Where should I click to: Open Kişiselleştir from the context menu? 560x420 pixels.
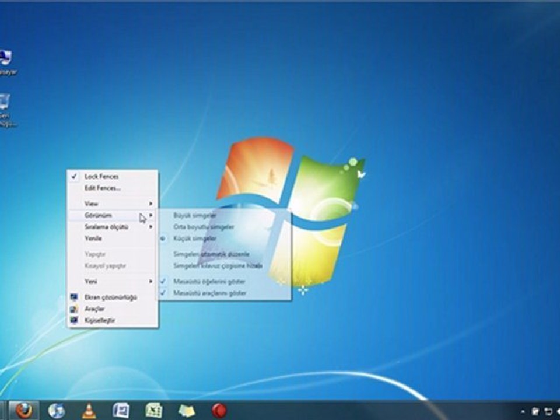coord(113,320)
